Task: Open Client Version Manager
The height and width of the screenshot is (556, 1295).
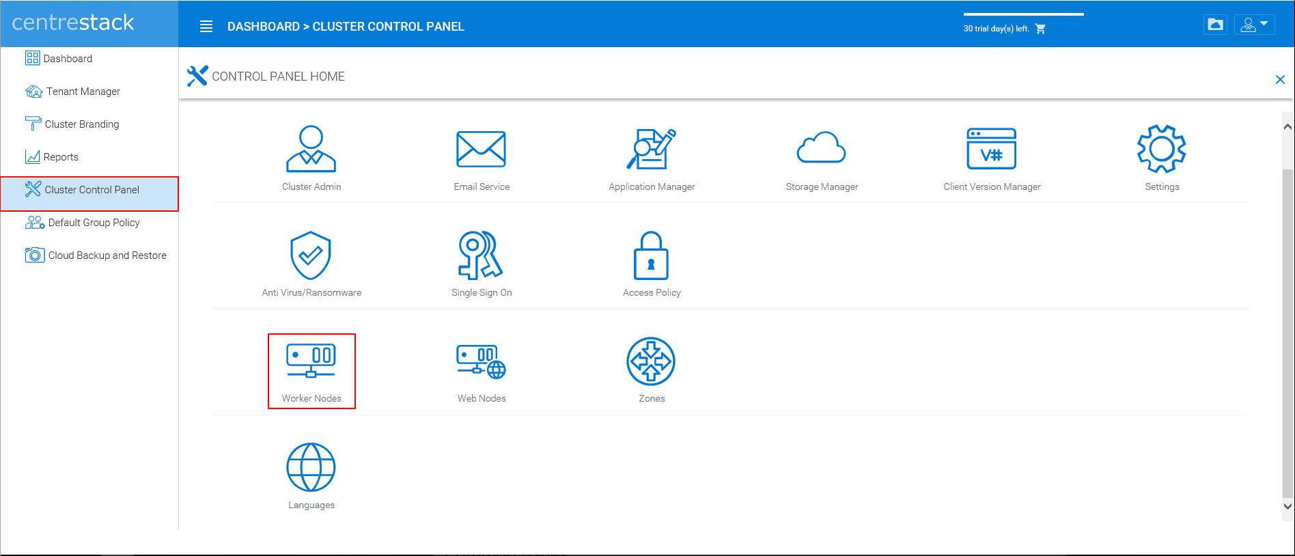Action: [x=992, y=149]
